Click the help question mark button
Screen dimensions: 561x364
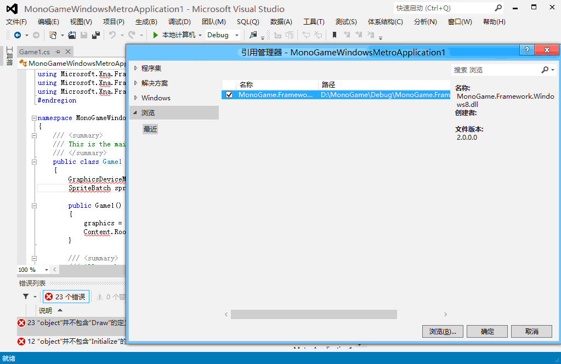[x=526, y=50]
